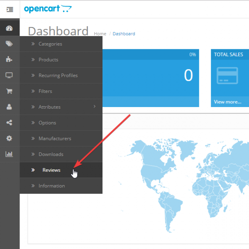Choose Categories in the Catalog menu
Viewport: 249px width, 249px height.
point(50,44)
